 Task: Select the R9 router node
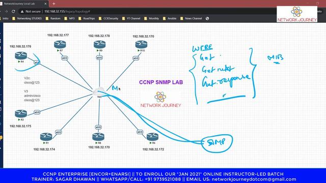pos(100,45)
